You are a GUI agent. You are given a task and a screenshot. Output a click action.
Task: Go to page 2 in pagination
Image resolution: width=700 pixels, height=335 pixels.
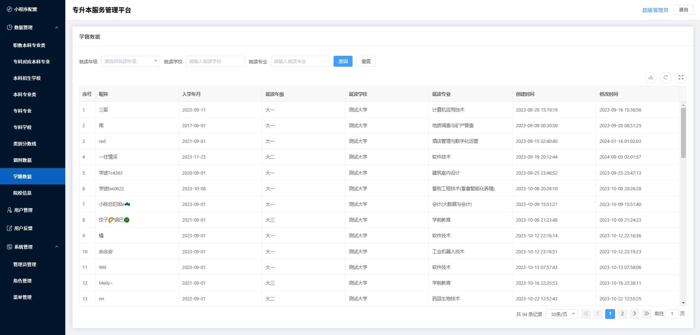622,314
